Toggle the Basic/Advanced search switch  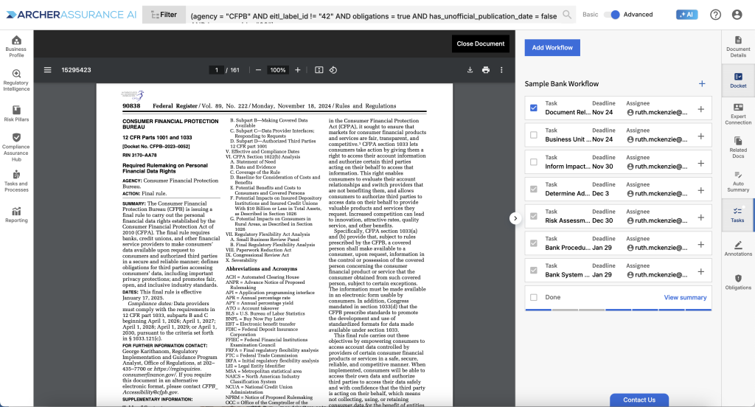tap(611, 15)
